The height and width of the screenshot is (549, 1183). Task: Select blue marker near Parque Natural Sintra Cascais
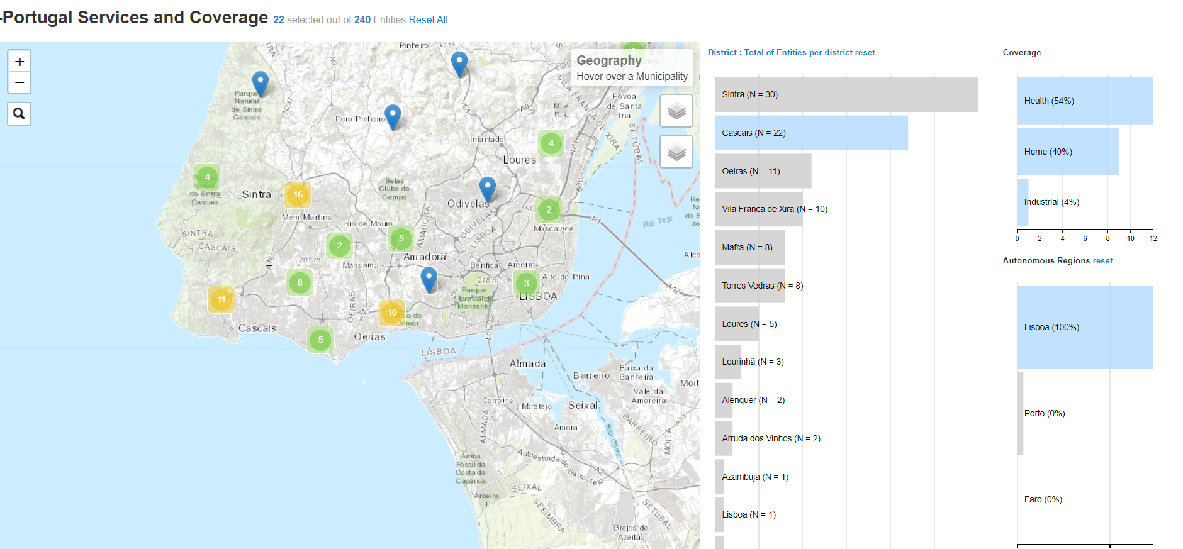[x=261, y=83]
